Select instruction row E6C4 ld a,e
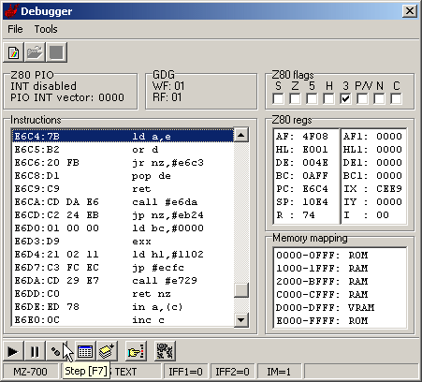Screen dimensions: 422x382 [x=123, y=137]
